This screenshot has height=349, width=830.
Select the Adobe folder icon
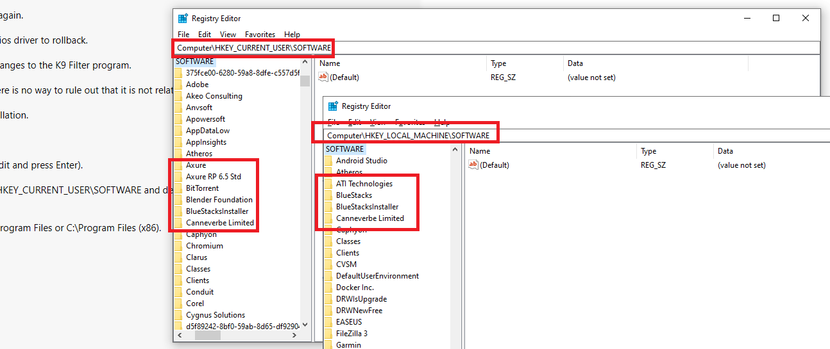tap(178, 85)
